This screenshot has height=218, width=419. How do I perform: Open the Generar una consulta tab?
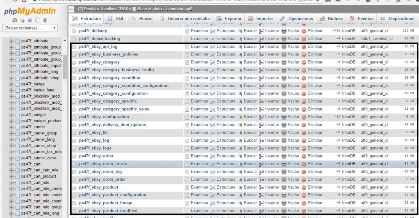[185, 19]
